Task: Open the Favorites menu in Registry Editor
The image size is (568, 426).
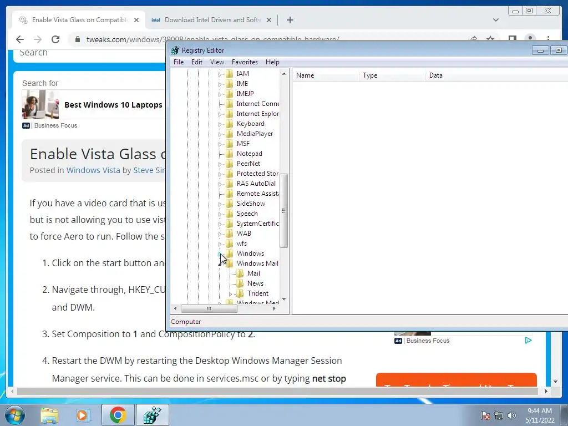Action: point(245,62)
